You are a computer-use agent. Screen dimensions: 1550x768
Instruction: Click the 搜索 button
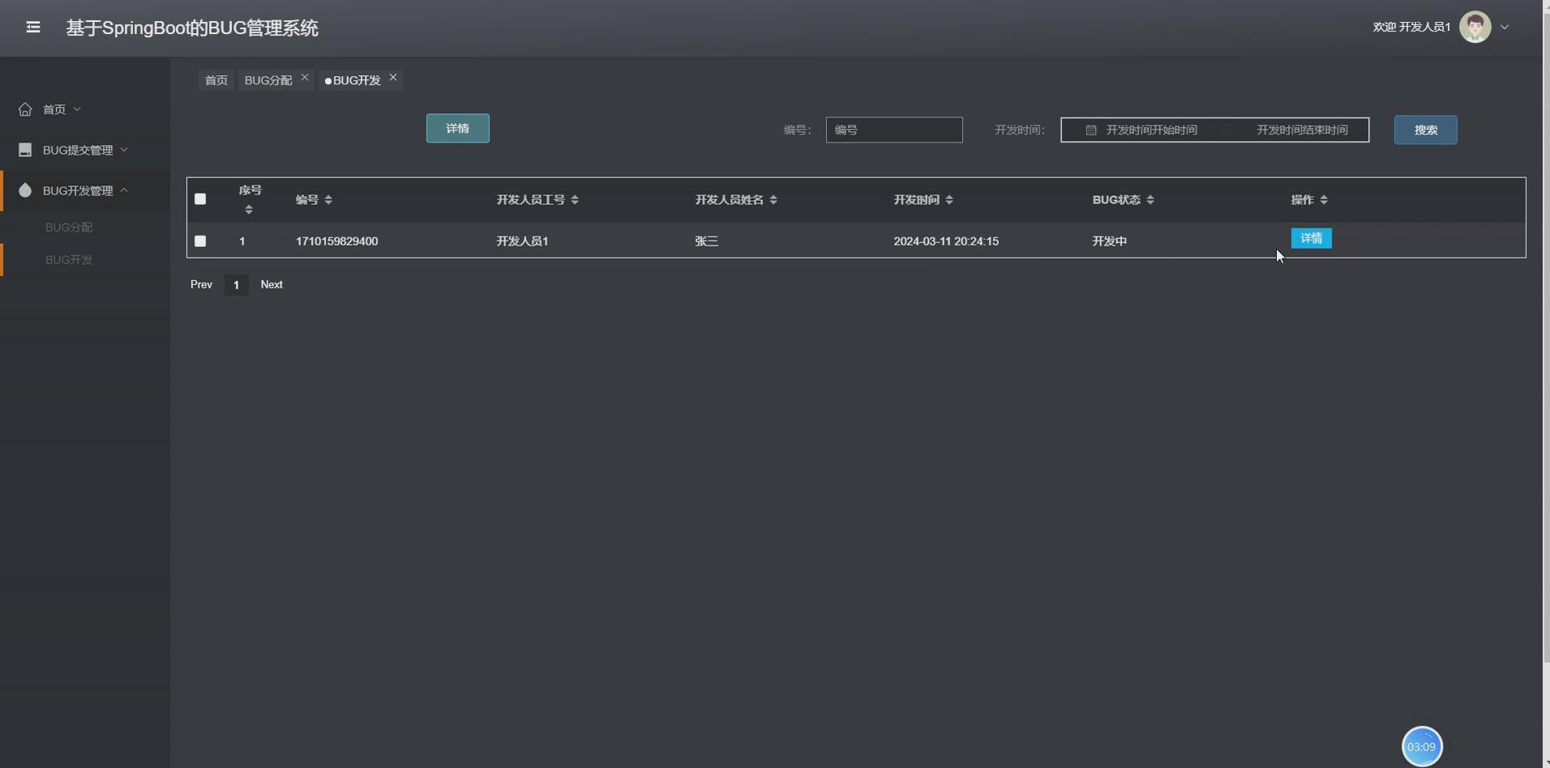1426,130
